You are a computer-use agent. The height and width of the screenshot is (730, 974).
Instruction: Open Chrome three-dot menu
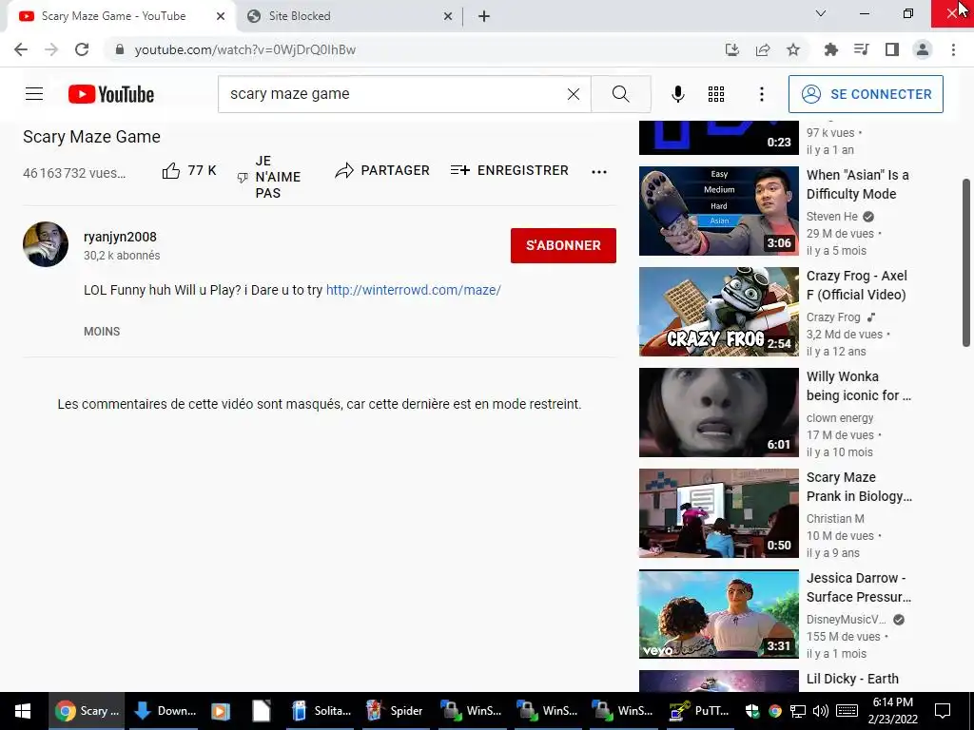tap(953, 49)
